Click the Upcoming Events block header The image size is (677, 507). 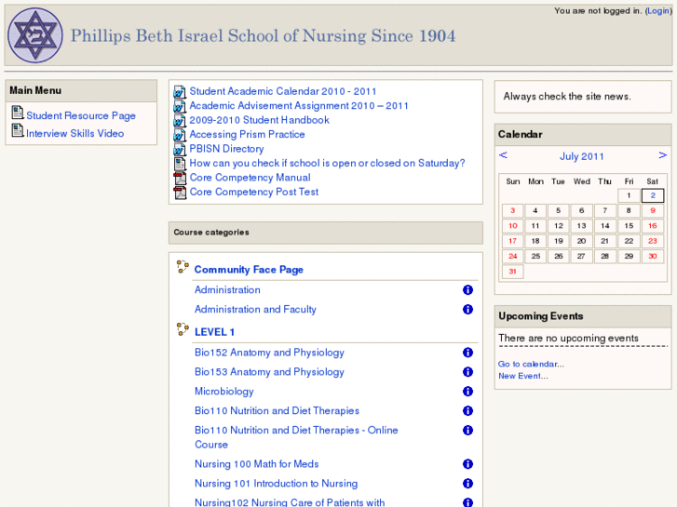click(x=583, y=316)
